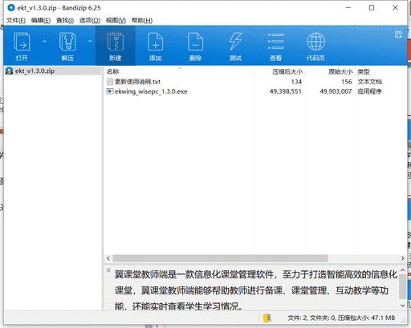Click the 删除 (Delete) toolbar icon
Image resolution: width=411 pixels, height=328 pixels.
pos(195,42)
